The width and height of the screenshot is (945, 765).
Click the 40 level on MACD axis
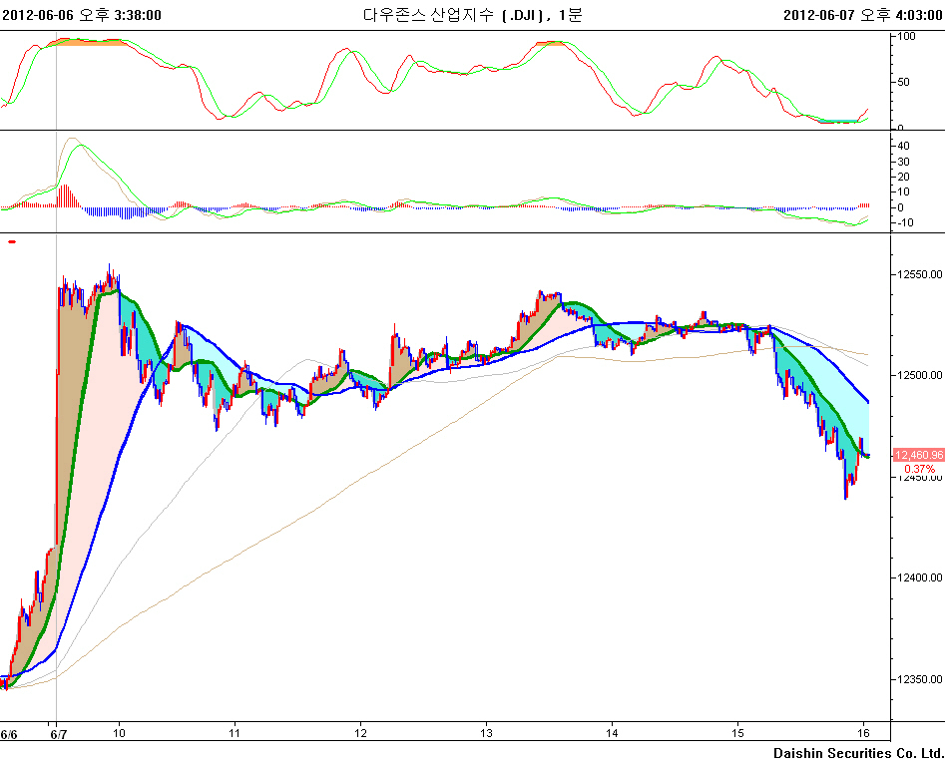point(904,146)
